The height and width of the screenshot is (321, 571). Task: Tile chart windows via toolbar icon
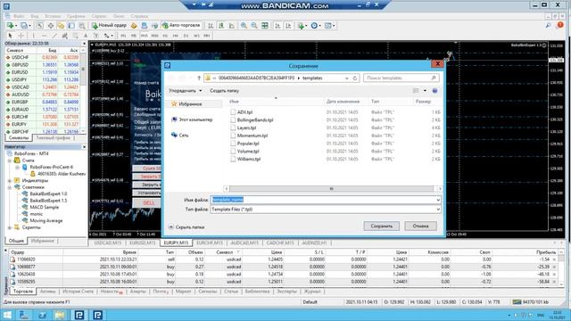[265, 26]
